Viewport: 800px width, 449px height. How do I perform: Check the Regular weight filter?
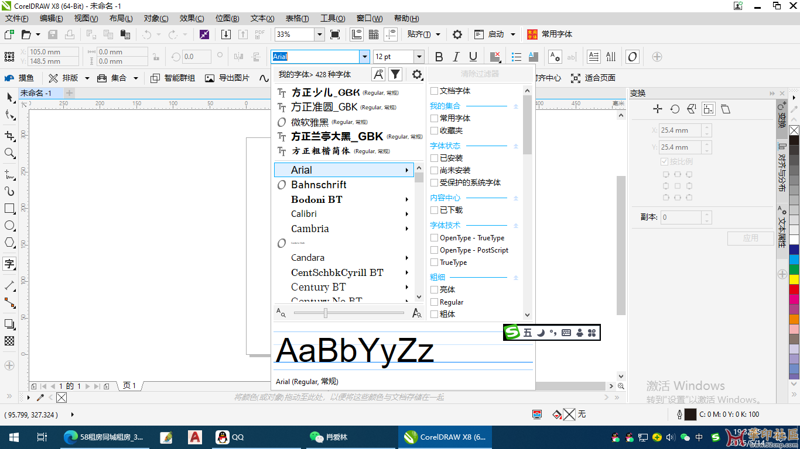[434, 302]
